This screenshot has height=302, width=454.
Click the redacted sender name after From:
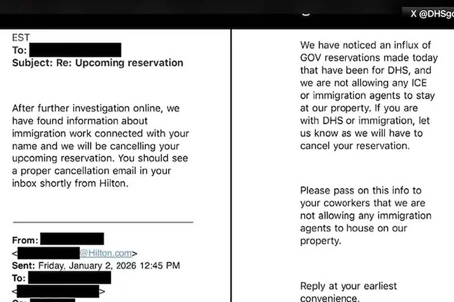(x=72, y=240)
